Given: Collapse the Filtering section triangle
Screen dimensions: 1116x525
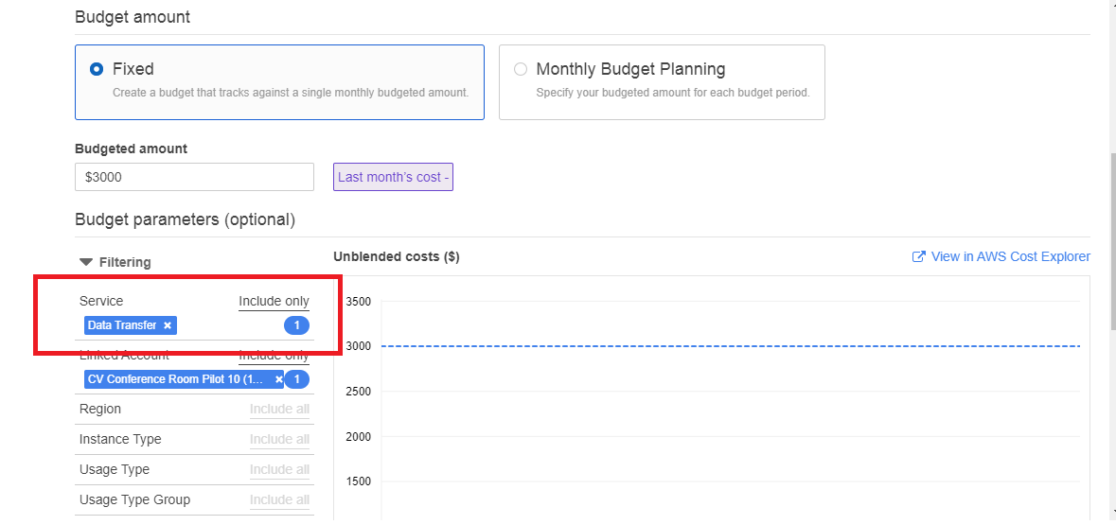Looking at the screenshot, I should click(86, 262).
